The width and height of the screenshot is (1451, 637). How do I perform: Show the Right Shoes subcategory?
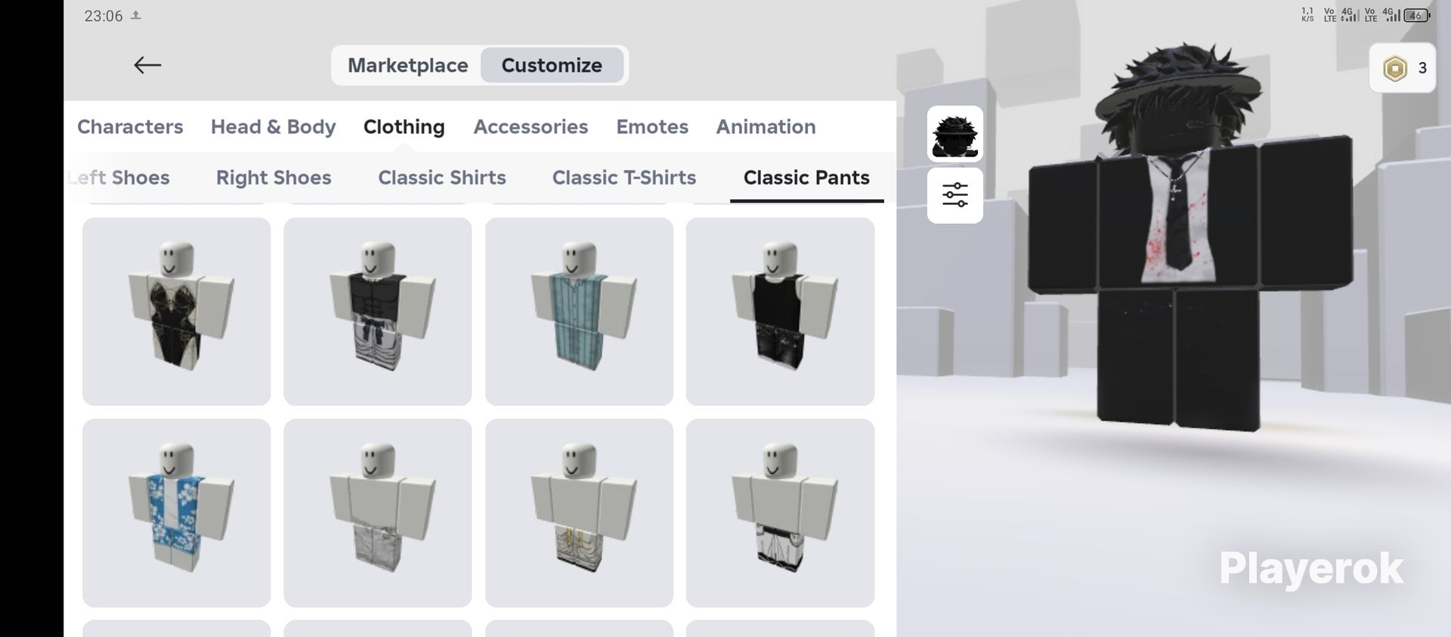point(274,178)
